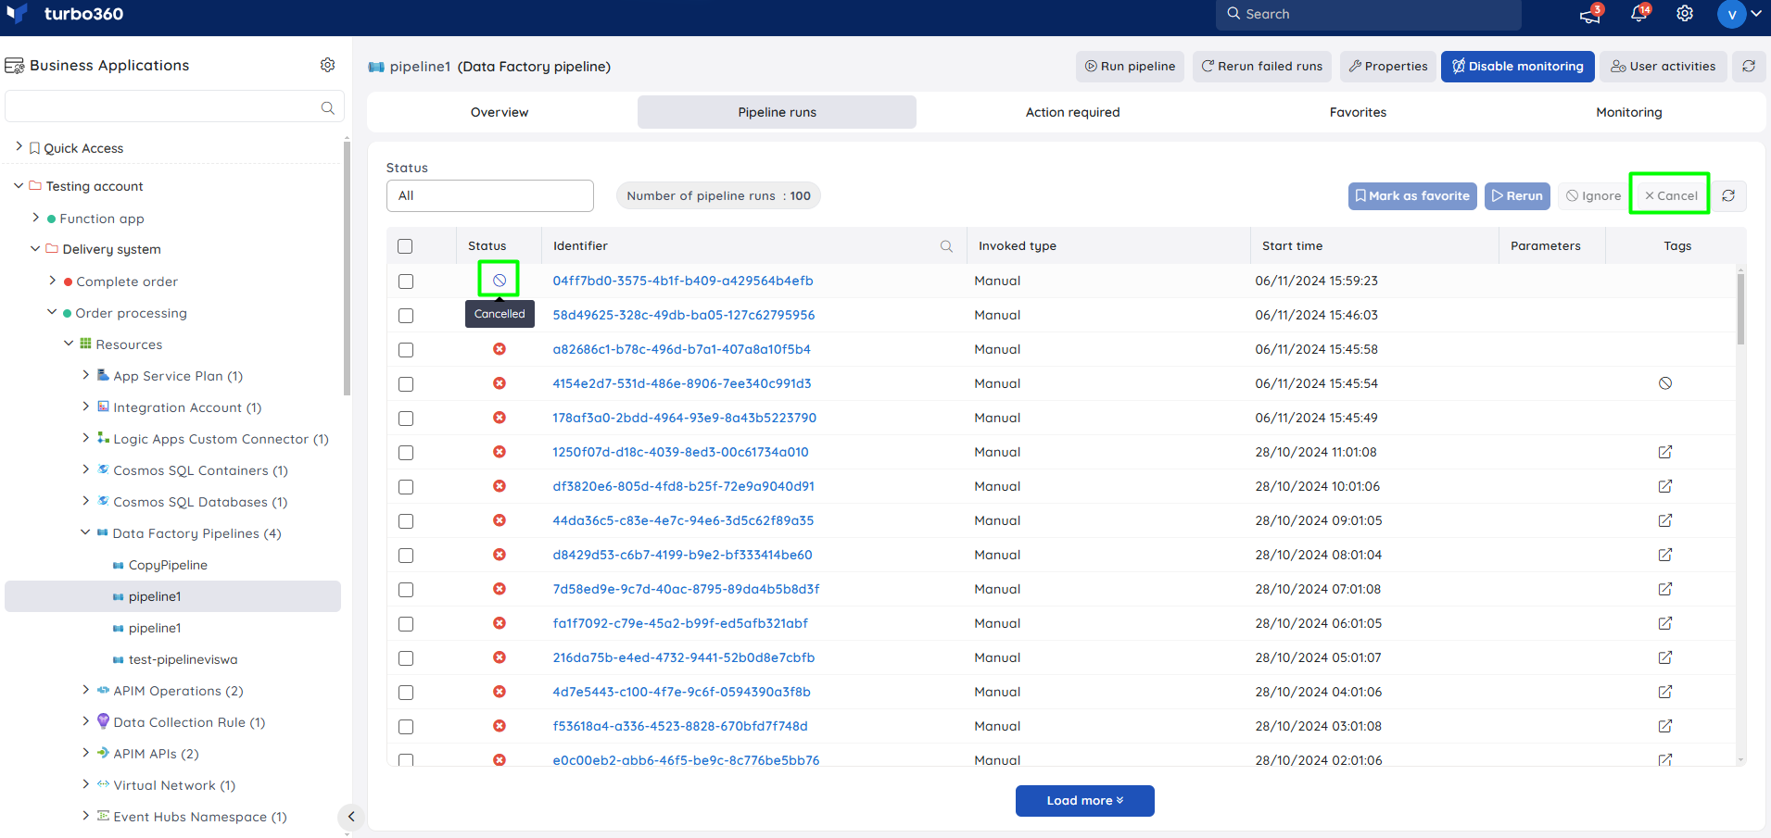Click the turbo360 logo
Screen dimensions: 1771x838
click(x=65, y=14)
